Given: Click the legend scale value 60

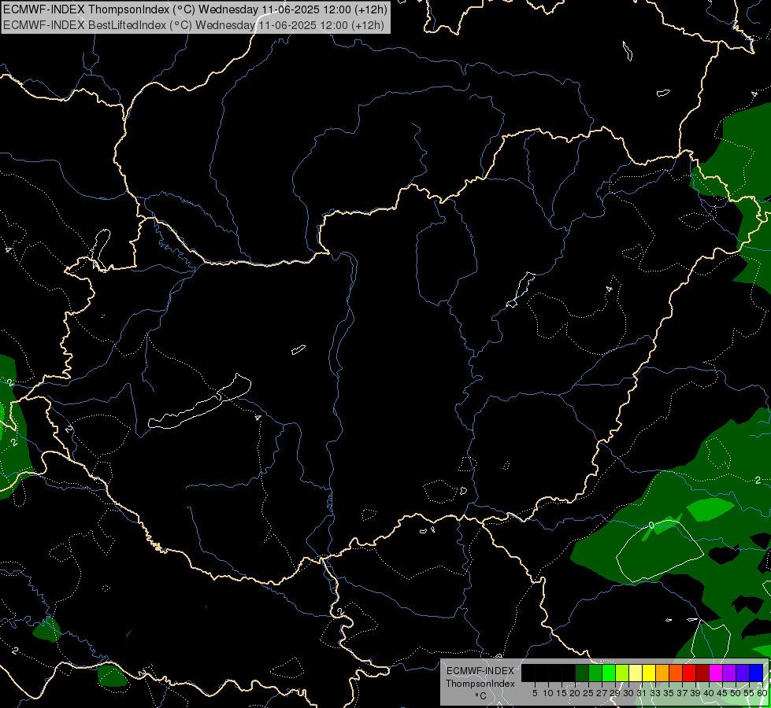Looking at the screenshot, I should [762, 693].
